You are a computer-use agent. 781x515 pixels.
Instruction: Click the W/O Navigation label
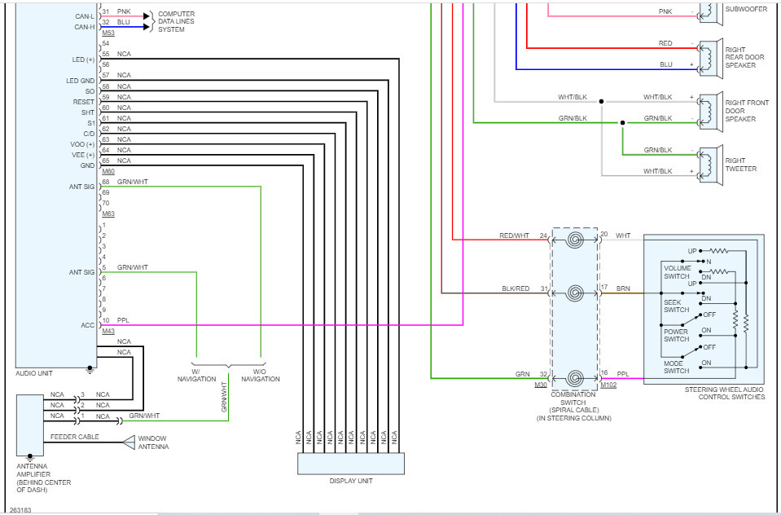261,376
